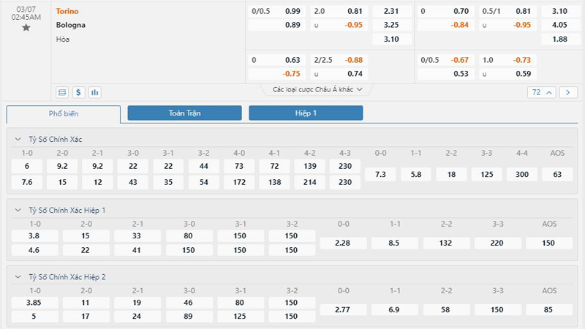
Task: Collapse the Tỷ Số Chính Xác Hiệp 2 section
Action: click(18, 277)
